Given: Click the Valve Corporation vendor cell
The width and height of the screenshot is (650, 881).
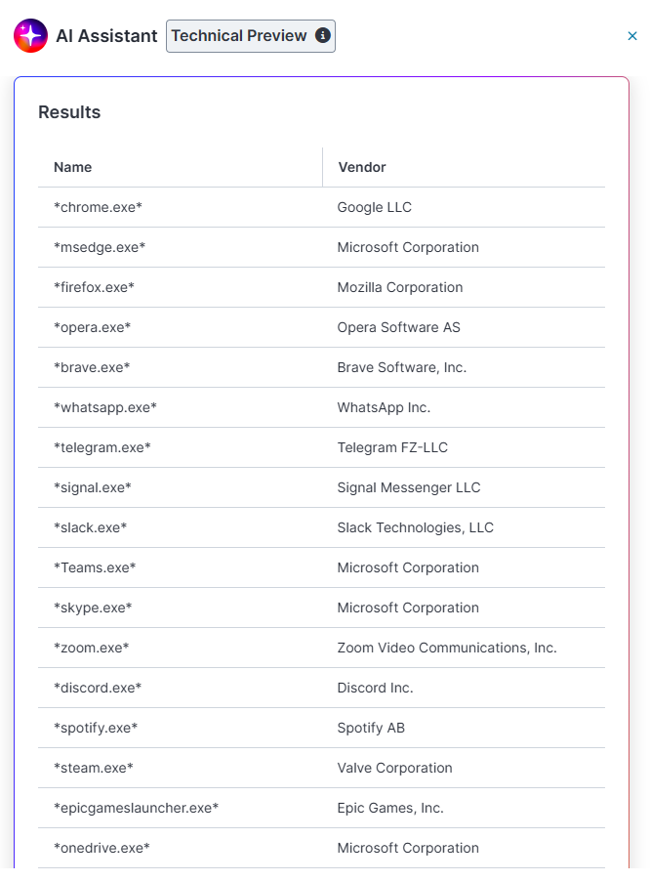Looking at the screenshot, I should point(394,768).
